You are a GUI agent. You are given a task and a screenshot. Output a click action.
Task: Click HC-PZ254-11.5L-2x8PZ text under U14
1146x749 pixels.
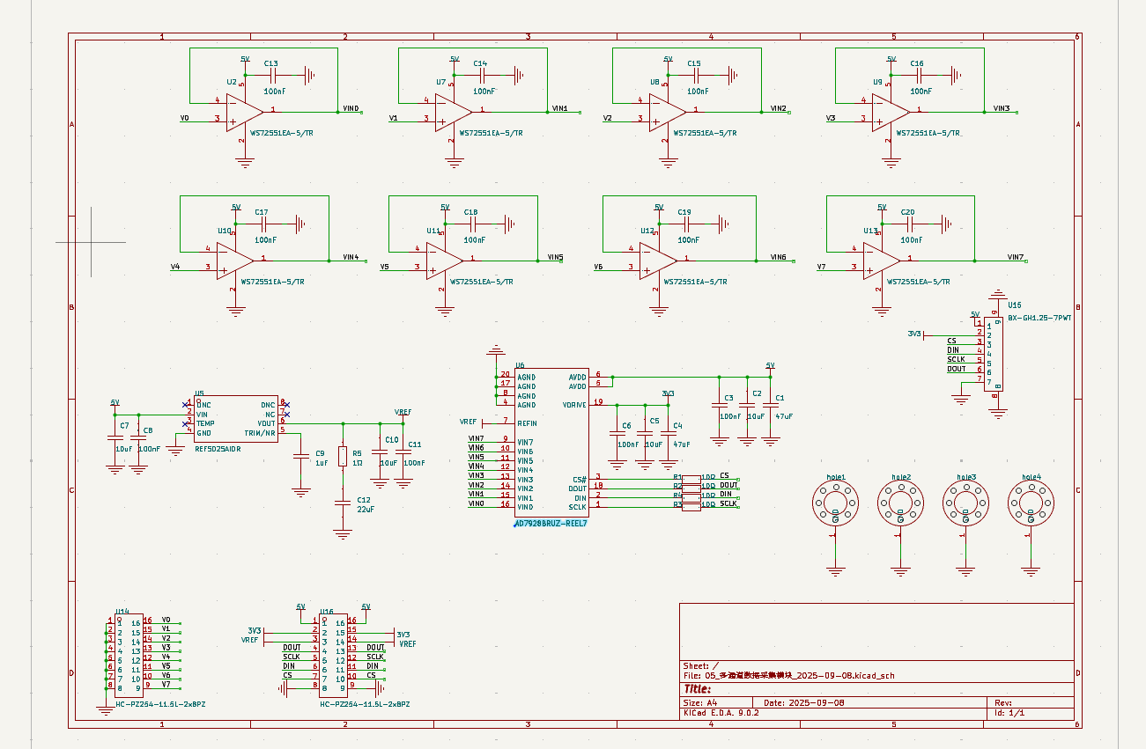click(x=161, y=705)
